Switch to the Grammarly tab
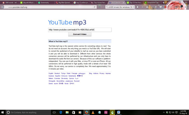 pos(46,3)
